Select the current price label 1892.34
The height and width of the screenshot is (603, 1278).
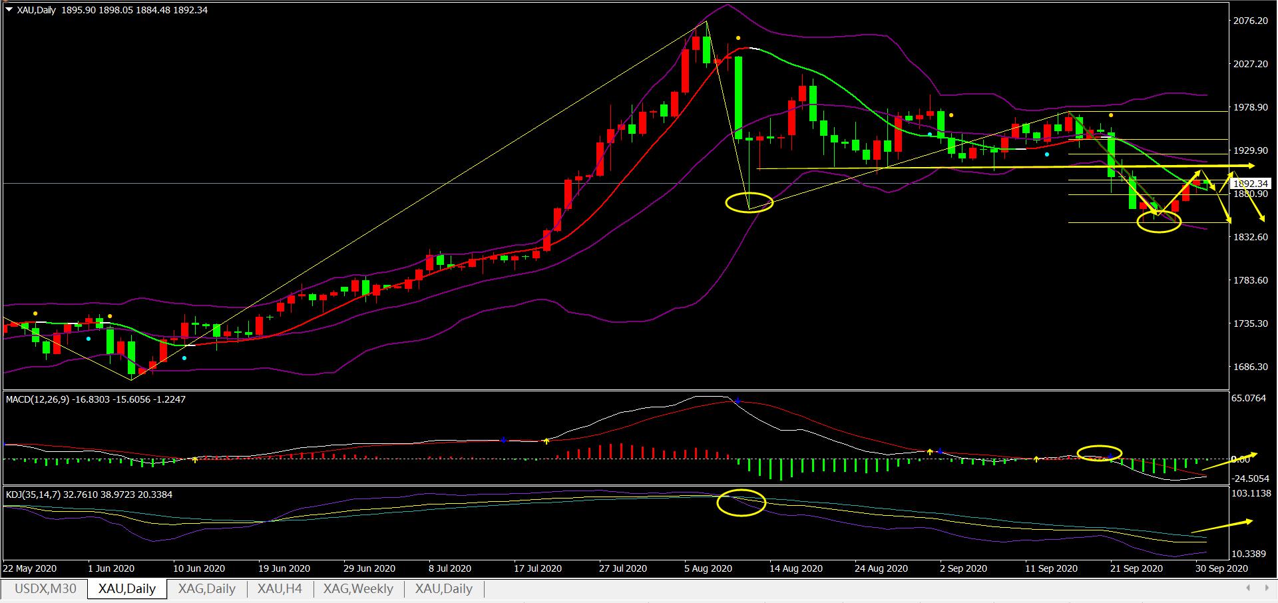coord(1250,184)
